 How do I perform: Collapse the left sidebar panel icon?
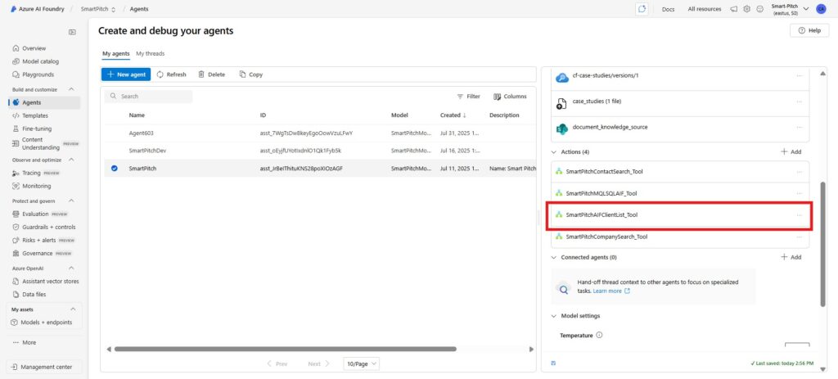(72, 32)
